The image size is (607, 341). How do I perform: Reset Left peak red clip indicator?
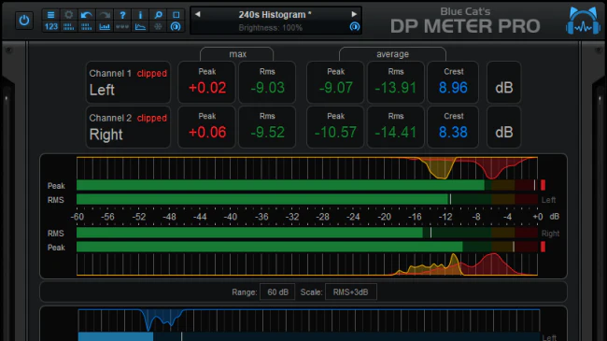tap(543, 185)
